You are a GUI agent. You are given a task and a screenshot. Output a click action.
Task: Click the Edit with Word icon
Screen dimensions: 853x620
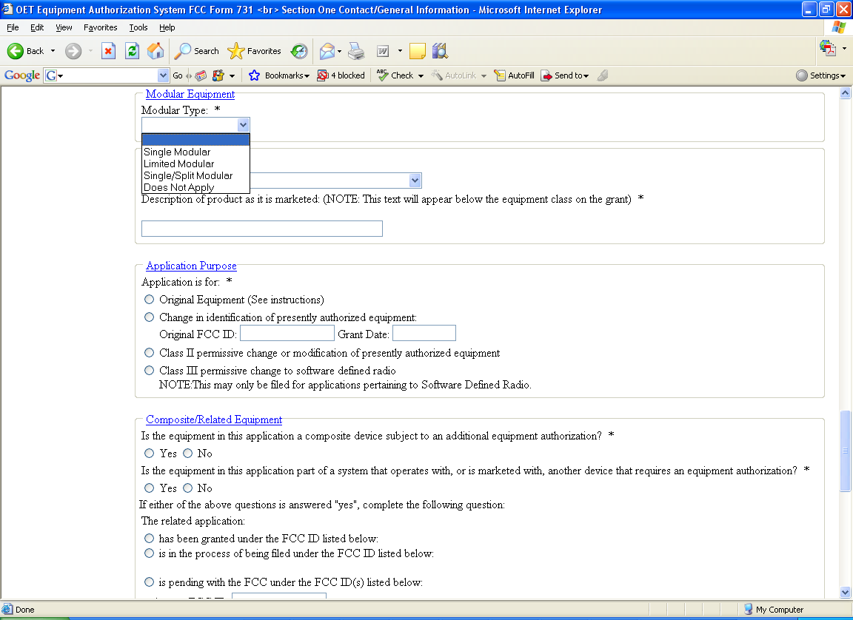click(383, 51)
